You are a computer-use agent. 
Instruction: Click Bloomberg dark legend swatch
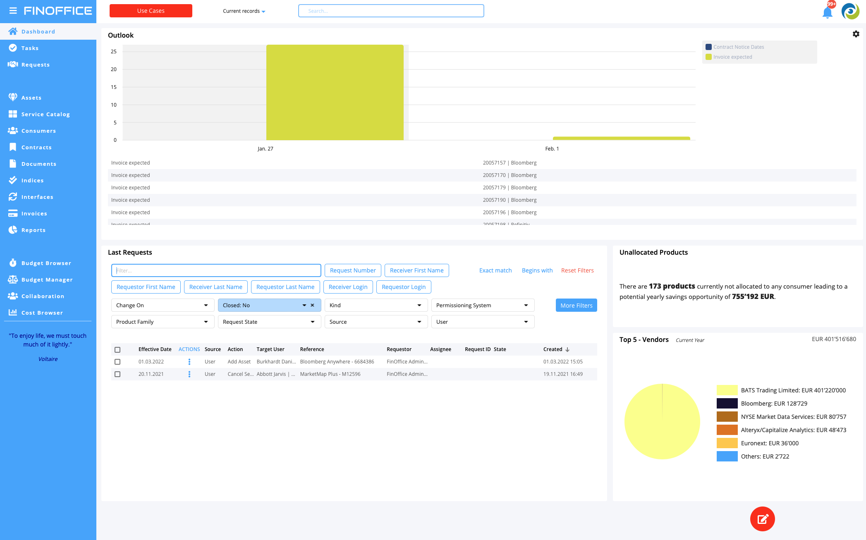pos(727,404)
